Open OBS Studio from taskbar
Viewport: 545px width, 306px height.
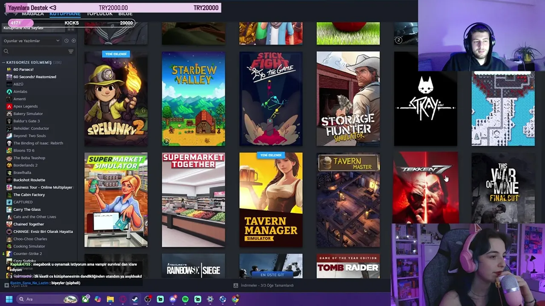click(x=148, y=299)
